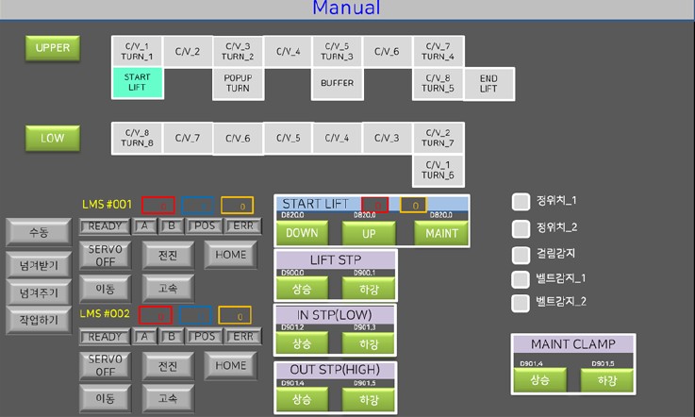The width and height of the screenshot is (695, 417).
Task: Click the green MAINT button
Action: [x=441, y=233]
